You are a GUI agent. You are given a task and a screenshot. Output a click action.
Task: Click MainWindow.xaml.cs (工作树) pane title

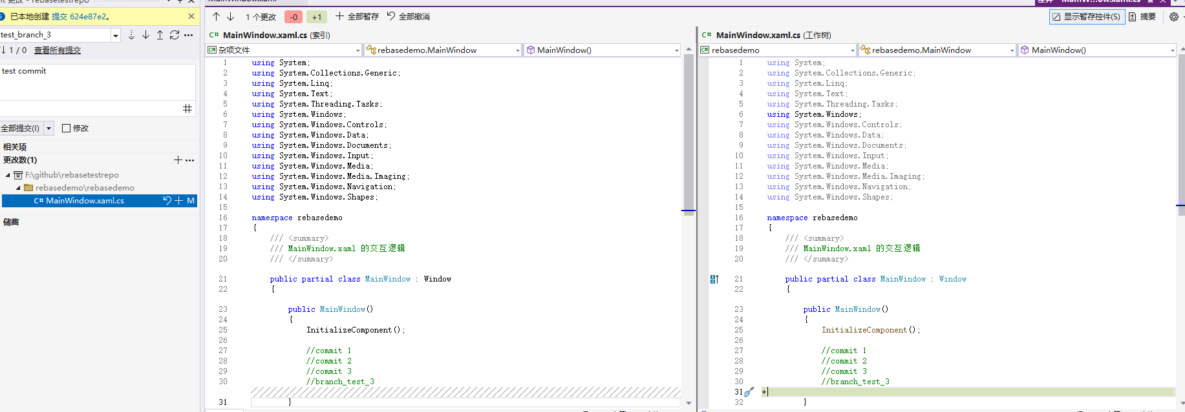(x=774, y=35)
